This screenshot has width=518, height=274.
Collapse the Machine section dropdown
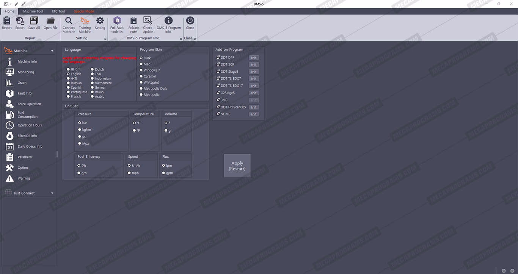click(52, 51)
